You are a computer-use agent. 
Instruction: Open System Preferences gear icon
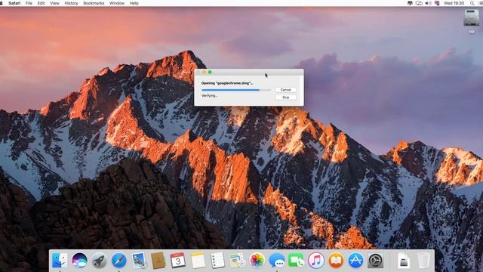[x=376, y=260]
